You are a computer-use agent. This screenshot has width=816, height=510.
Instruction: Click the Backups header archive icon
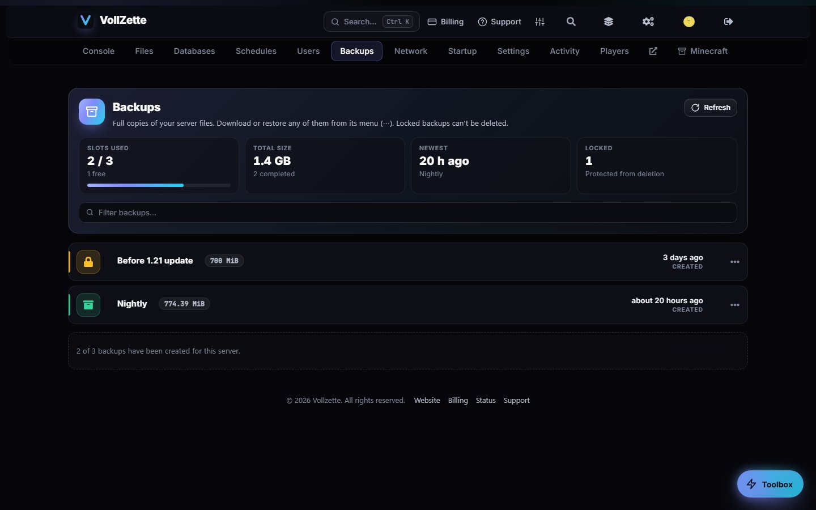click(x=92, y=112)
